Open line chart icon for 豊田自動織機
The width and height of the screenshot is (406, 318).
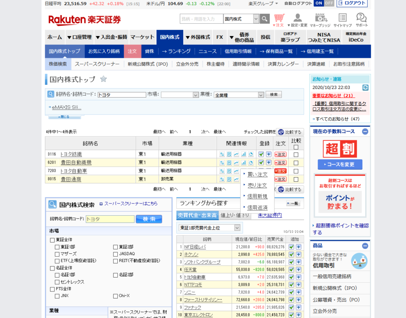click(236, 163)
